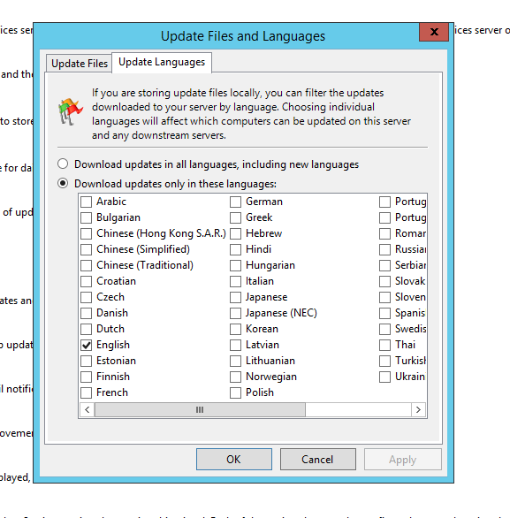Image resolution: width=510 pixels, height=518 pixels.
Task: Tick the Japanese (NEC) checkbox
Action: [235, 313]
